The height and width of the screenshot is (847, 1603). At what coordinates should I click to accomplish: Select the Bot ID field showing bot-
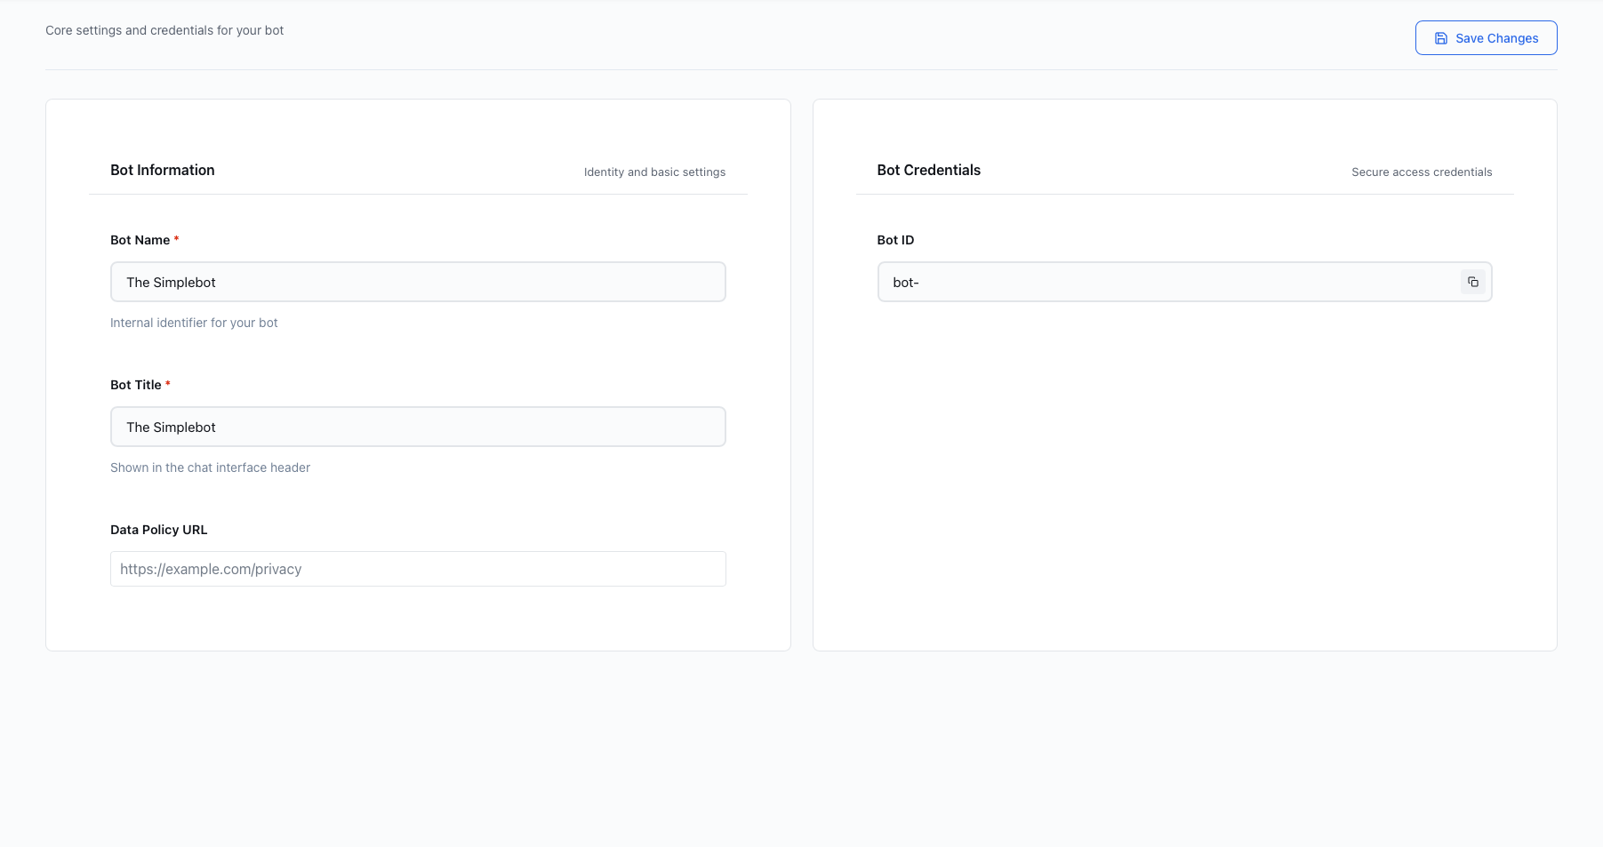click(1156, 282)
